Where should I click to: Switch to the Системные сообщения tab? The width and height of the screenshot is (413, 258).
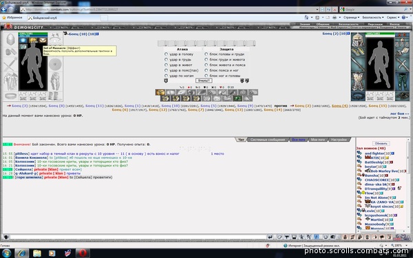tap(268, 140)
